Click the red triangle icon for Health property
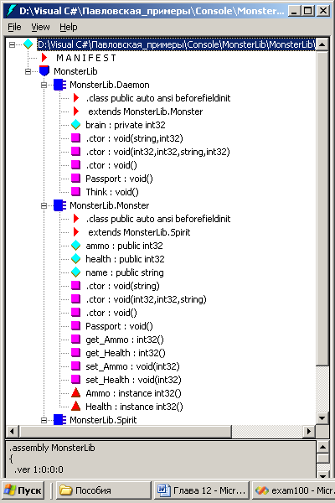Image resolution: width=335 pixels, height=503 pixels. coord(75,406)
